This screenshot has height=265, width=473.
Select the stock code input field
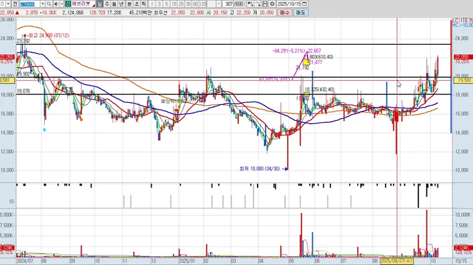tap(30, 4)
